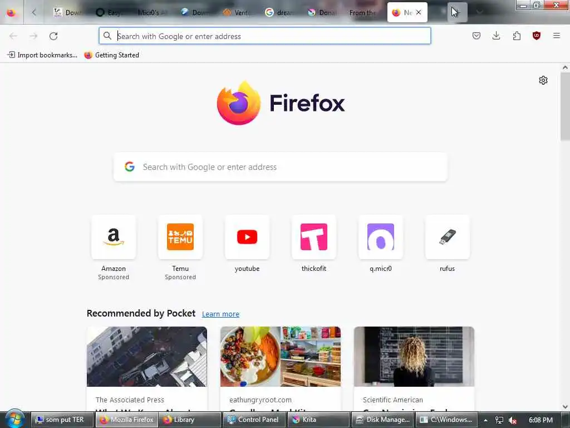Show hidden system tray icons
Image resolution: width=570 pixels, height=428 pixels.
[485, 420]
